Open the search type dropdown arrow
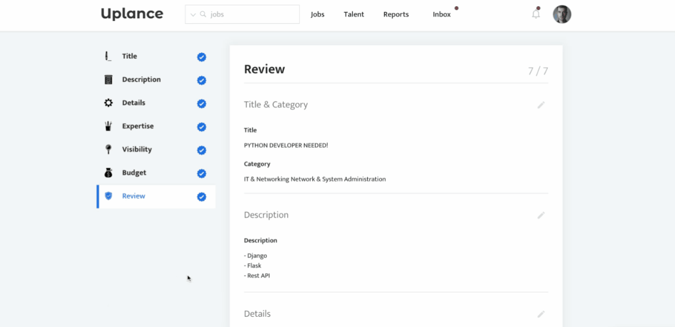The width and height of the screenshot is (675, 327). pos(193,15)
